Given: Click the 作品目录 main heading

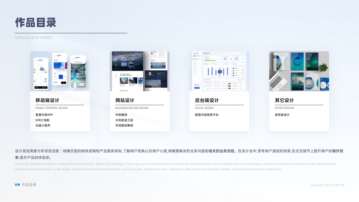Looking at the screenshot, I should [35, 23].
